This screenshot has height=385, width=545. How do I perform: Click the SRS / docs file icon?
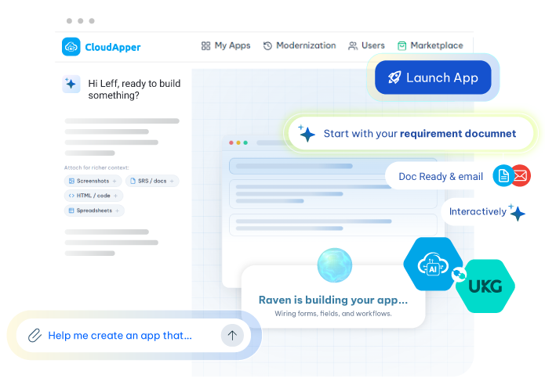tap(133, 181)
